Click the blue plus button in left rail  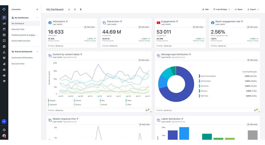(4, 122)
